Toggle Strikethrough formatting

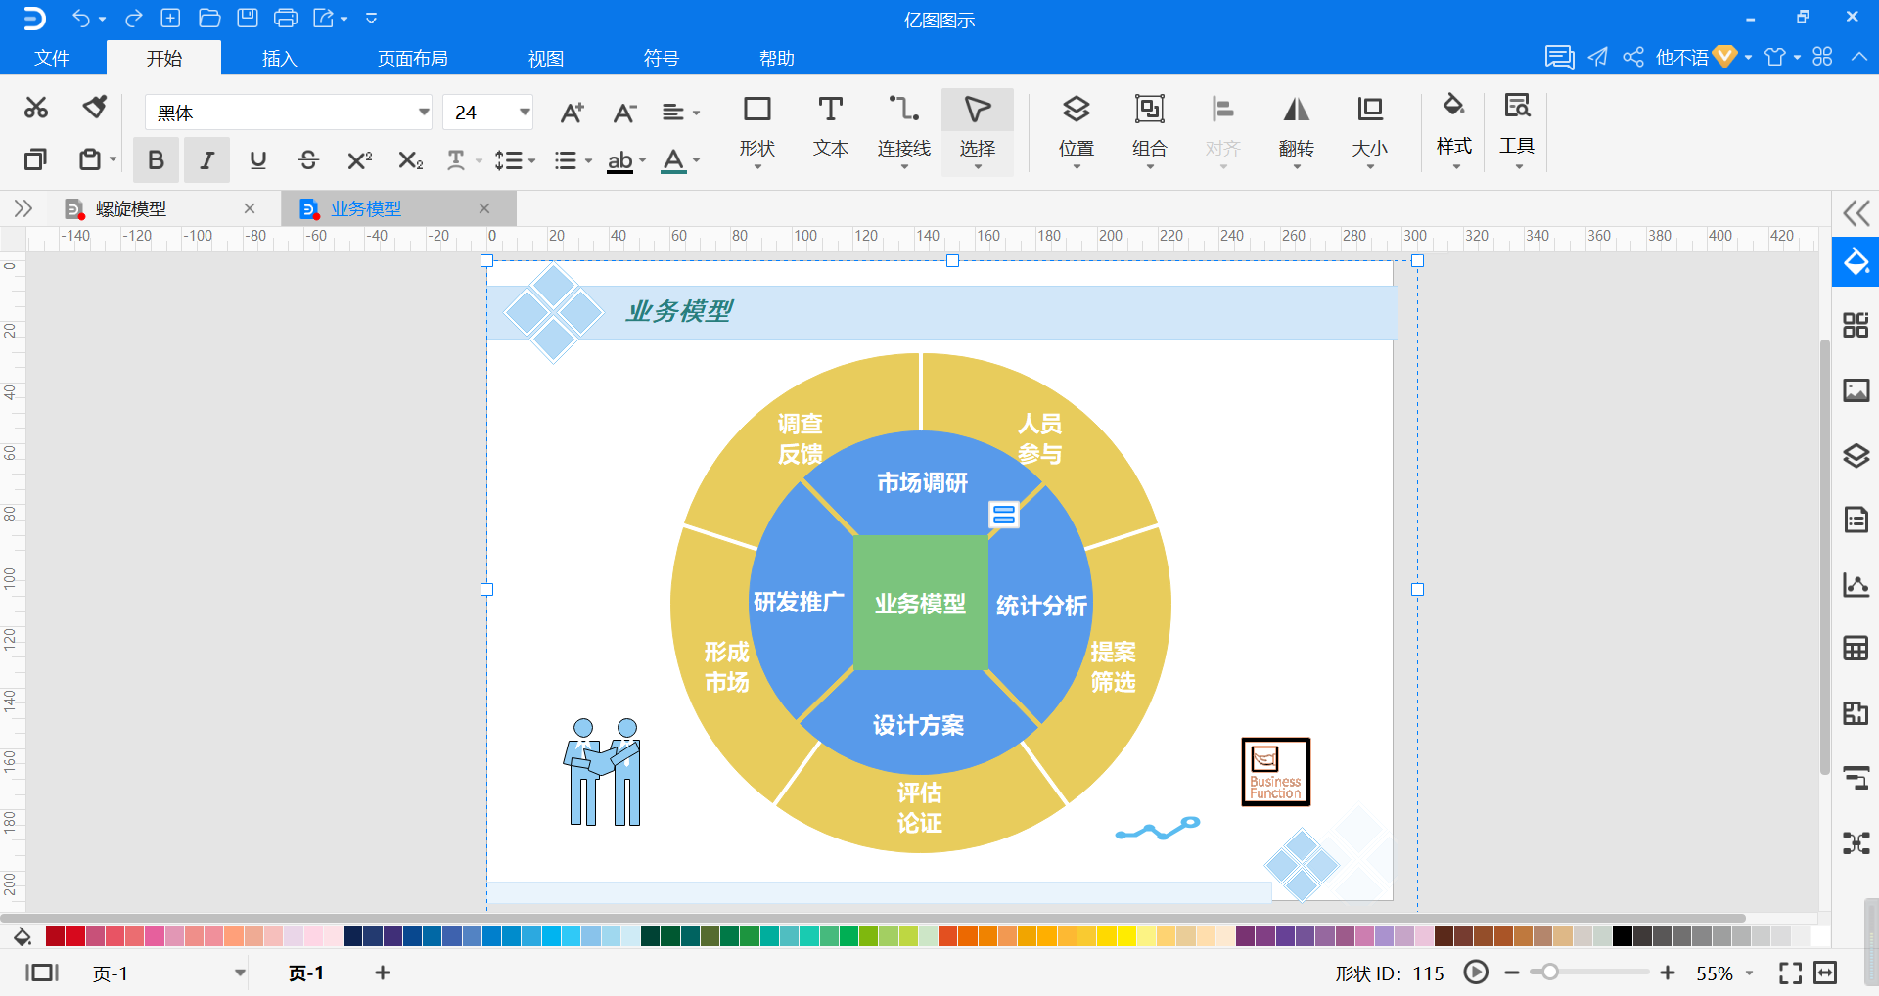308,159
